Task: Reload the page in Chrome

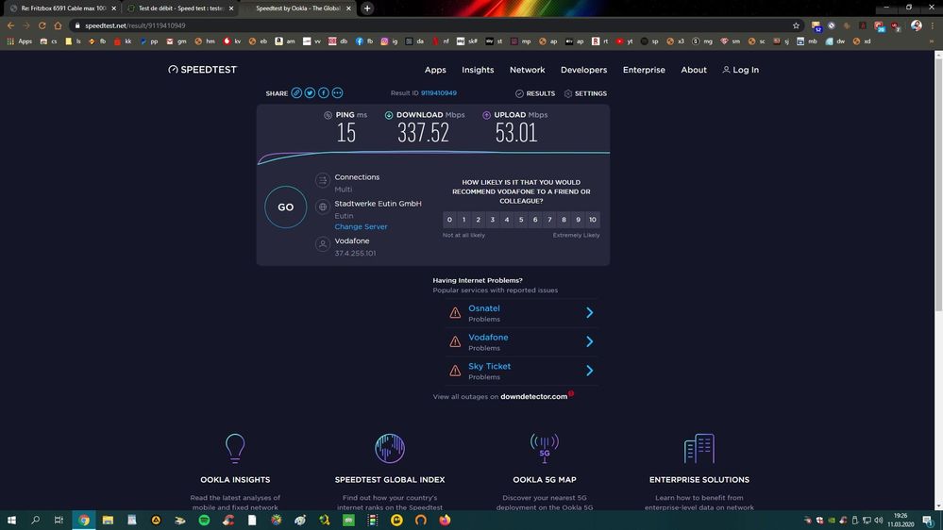Action: pyautogui.click(x=42, y=25)
